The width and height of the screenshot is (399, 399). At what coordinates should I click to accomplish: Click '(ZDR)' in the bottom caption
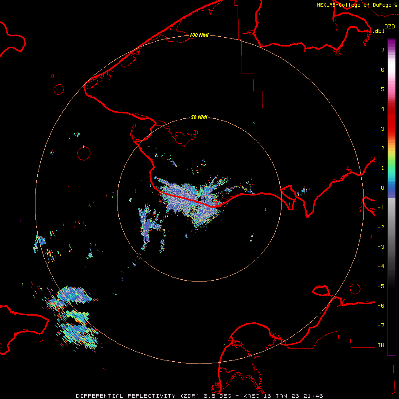point(190,396)
